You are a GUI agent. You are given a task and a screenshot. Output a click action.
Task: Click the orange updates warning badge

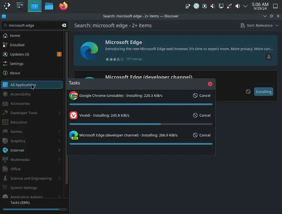(x=59, y=54)
